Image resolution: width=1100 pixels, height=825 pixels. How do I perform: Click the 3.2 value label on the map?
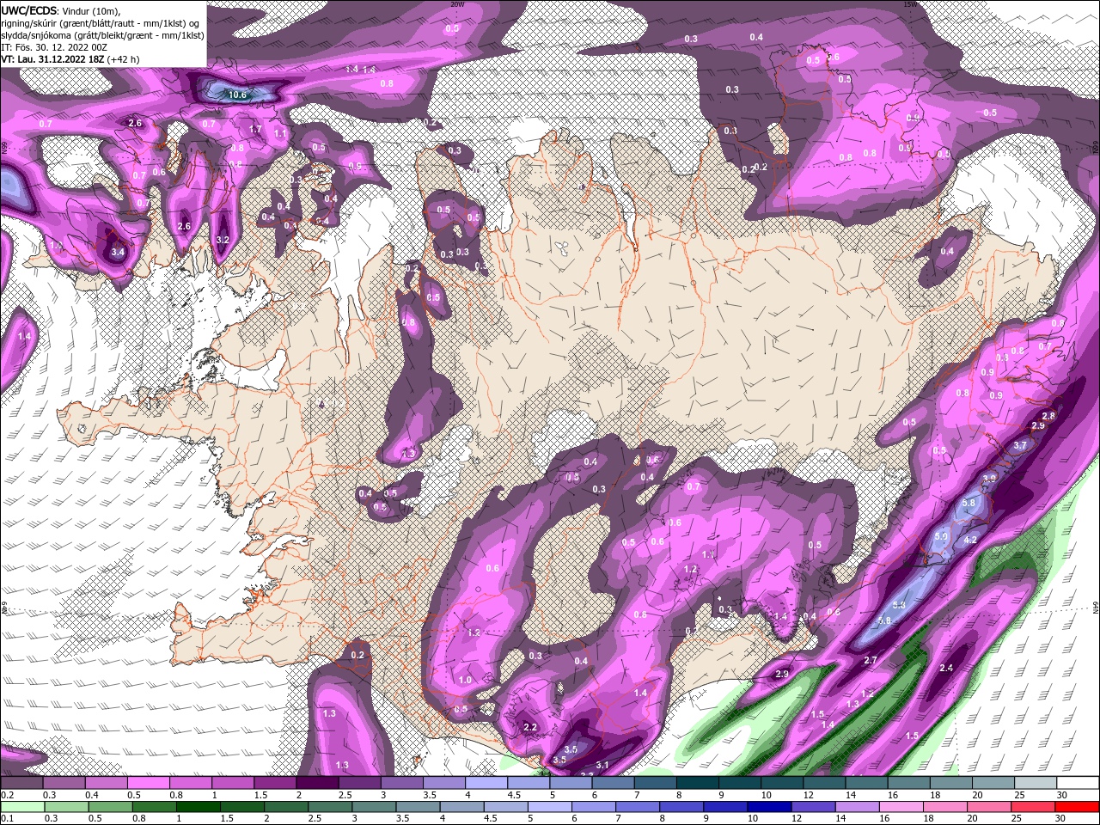click(223, 240)
